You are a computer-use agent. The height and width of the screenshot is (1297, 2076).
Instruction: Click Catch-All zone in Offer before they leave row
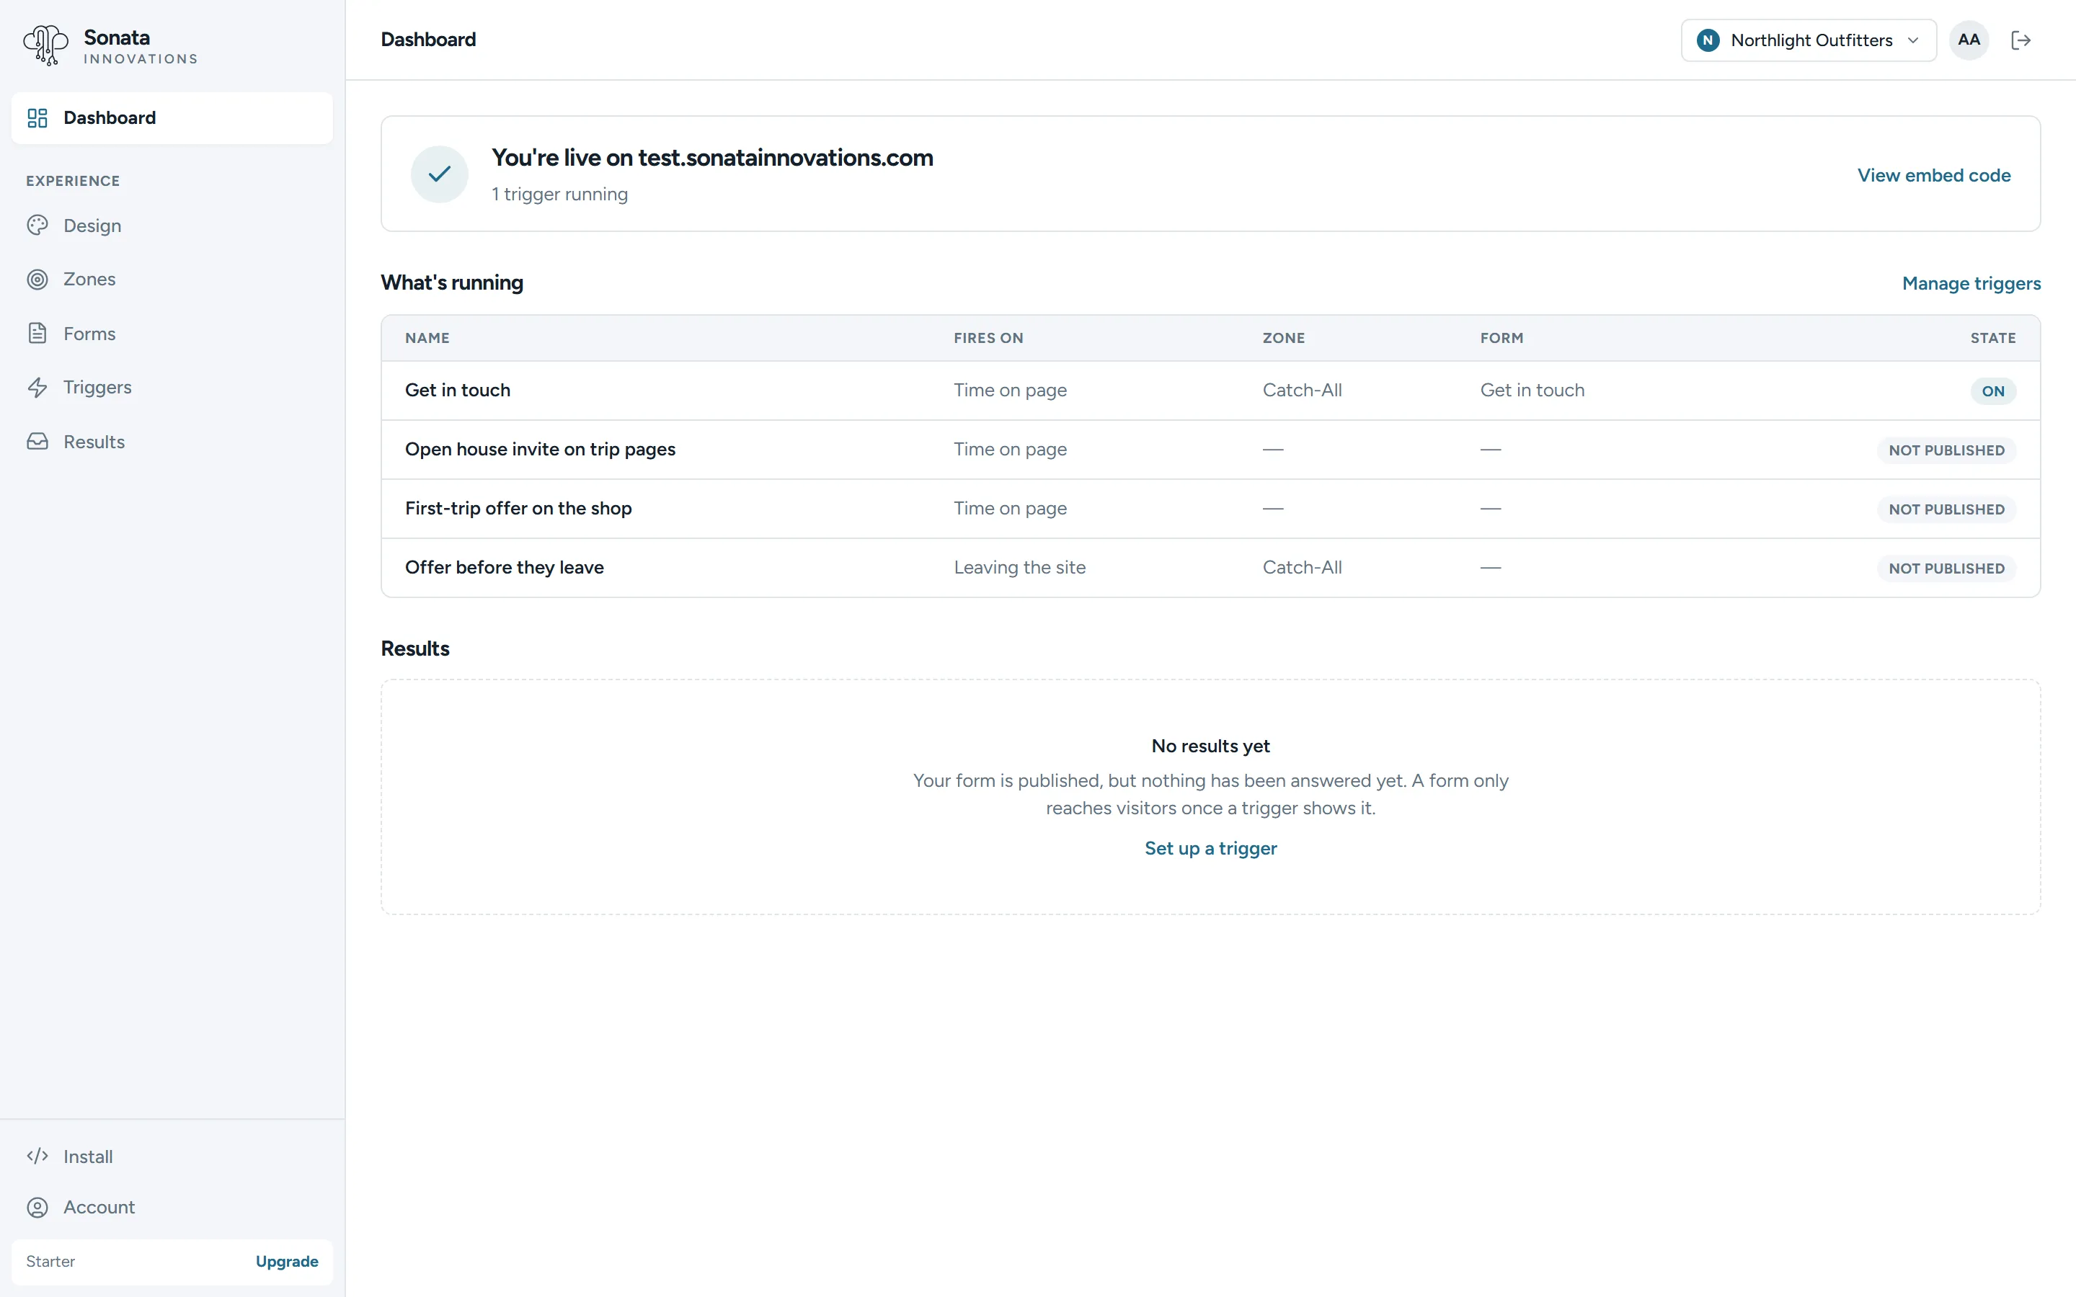pyautogui.click(x=1301, y=568)
